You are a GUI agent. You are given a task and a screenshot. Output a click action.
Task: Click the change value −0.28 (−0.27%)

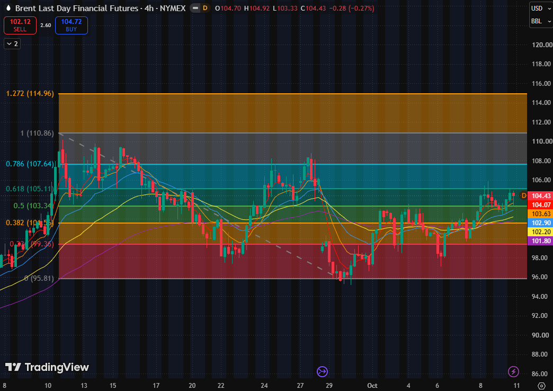point(351,8)
